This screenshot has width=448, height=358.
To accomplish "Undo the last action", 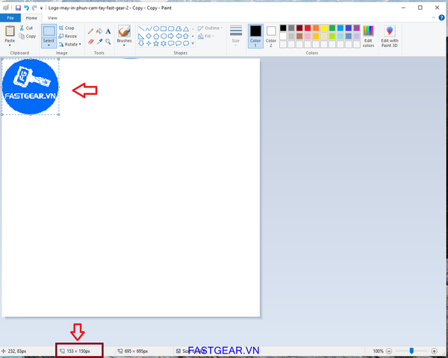I will click(x=26, y=8).
